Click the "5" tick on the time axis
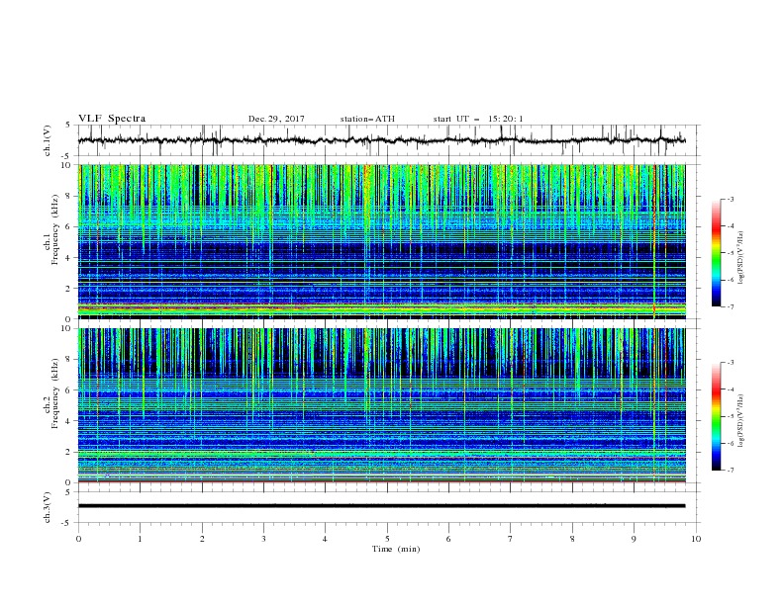 coord(387,539)
